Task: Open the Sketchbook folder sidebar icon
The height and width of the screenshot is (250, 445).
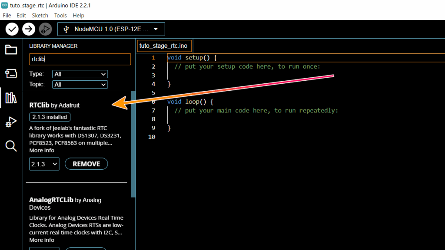Action: click(x=11, y=50)
